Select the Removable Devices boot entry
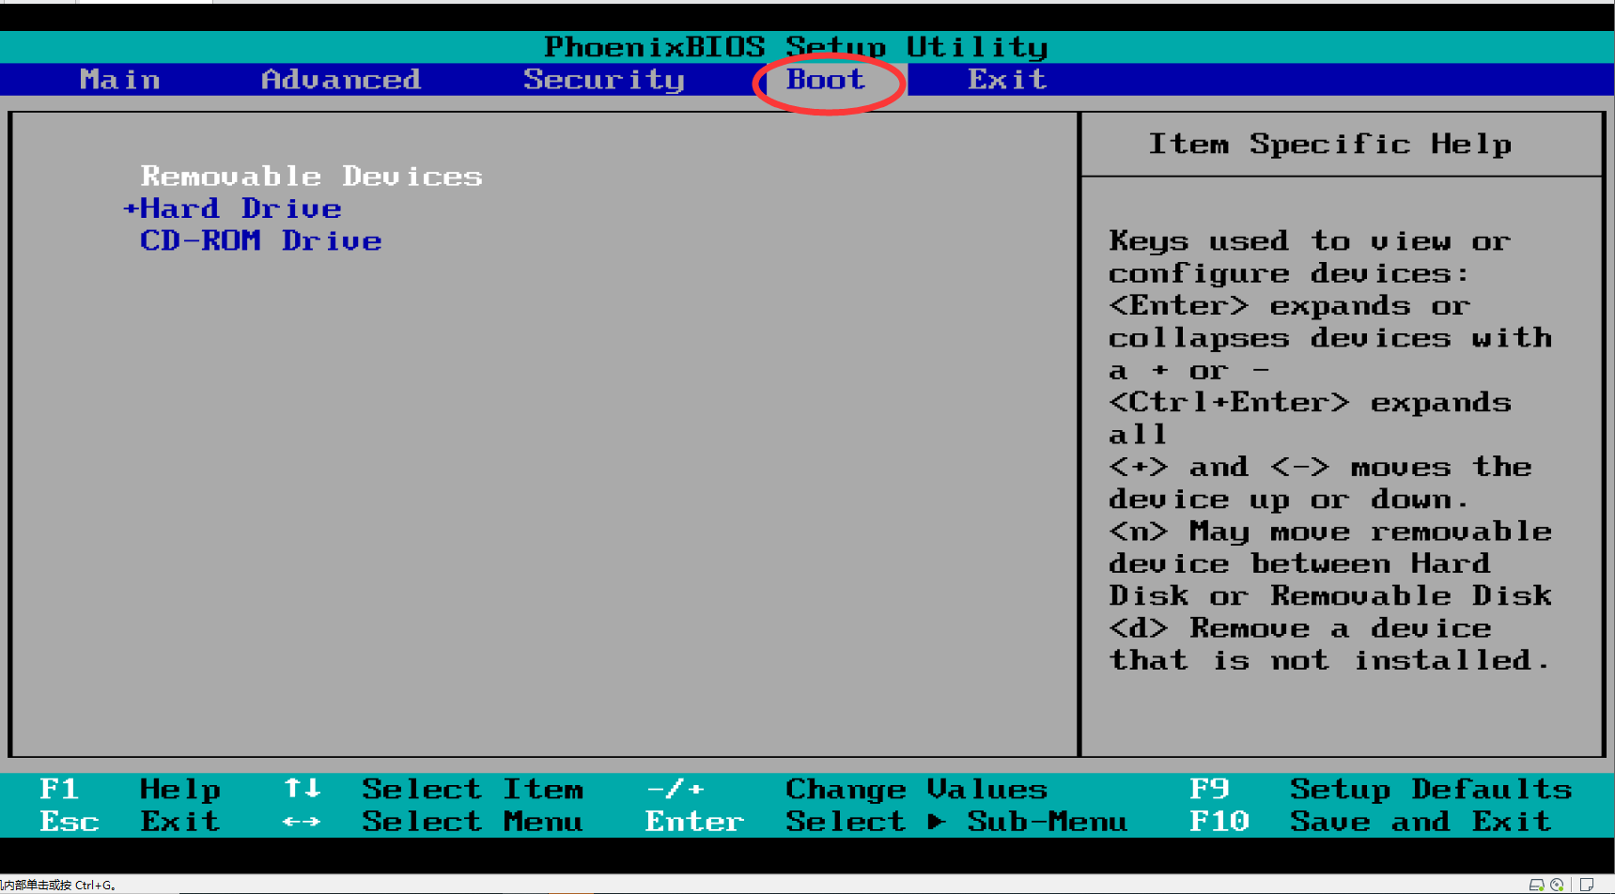 click(x=311, y=177)
